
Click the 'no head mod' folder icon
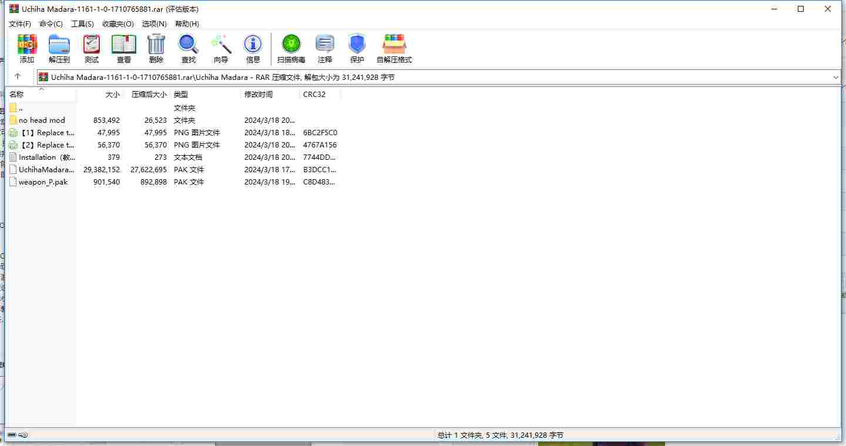pos(13,120)
